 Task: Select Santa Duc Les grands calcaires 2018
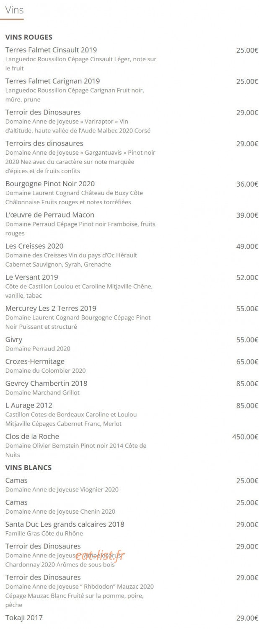pyautogui.click(x=65, y=524)
